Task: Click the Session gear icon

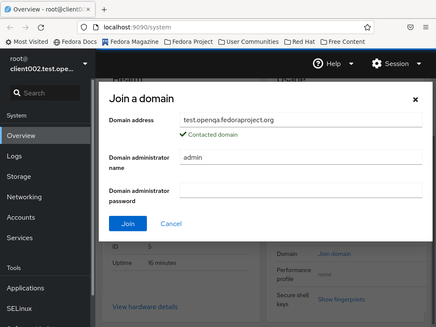Action: point(376,64)
